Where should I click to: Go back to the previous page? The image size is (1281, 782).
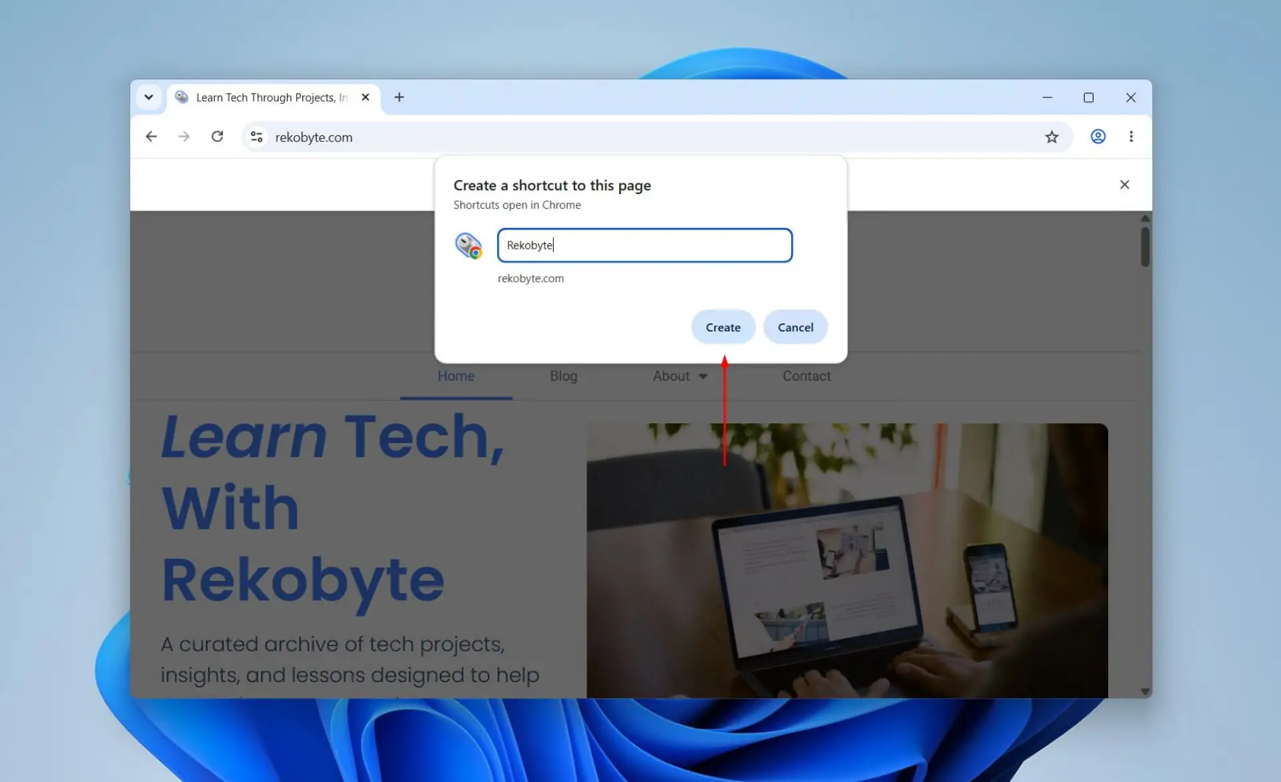151,137
